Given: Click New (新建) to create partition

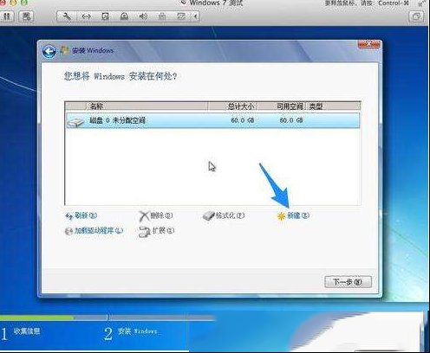Looking at the screenshot, I should pyautogui.click(x=293, y=215).
